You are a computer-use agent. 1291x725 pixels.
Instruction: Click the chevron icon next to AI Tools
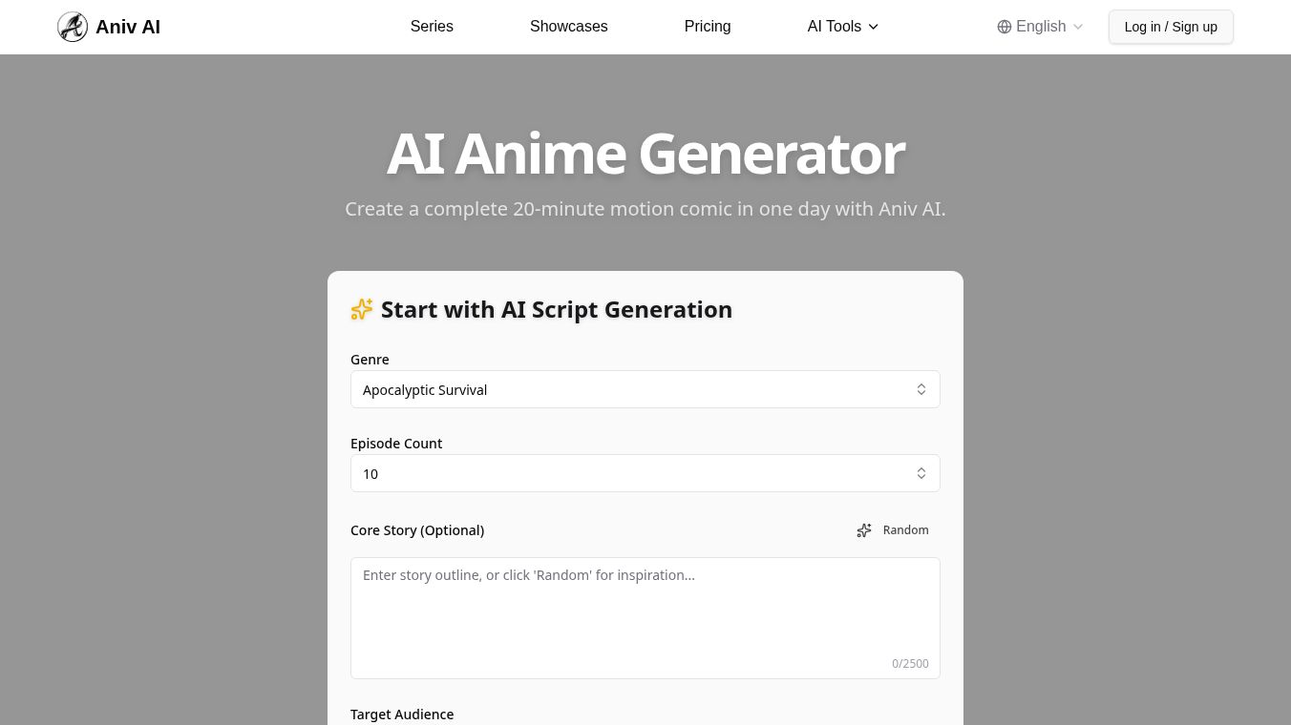tap(873, 27)
